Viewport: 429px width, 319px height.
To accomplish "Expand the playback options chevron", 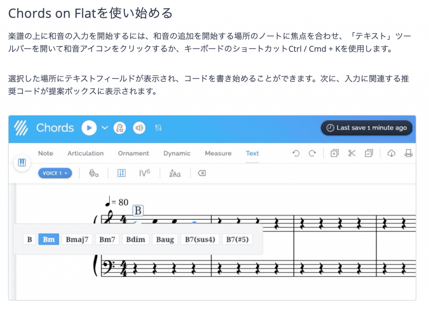I will (x=105, y=128).
